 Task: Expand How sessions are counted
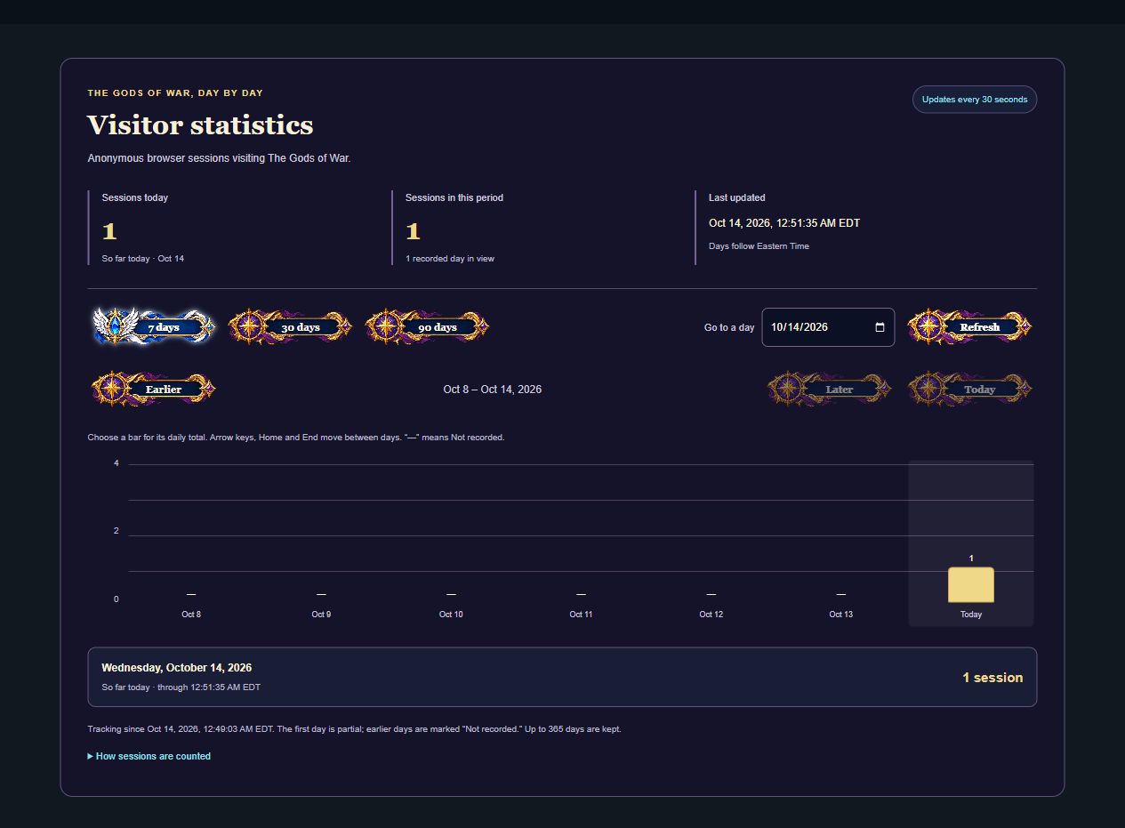[149, 756]
